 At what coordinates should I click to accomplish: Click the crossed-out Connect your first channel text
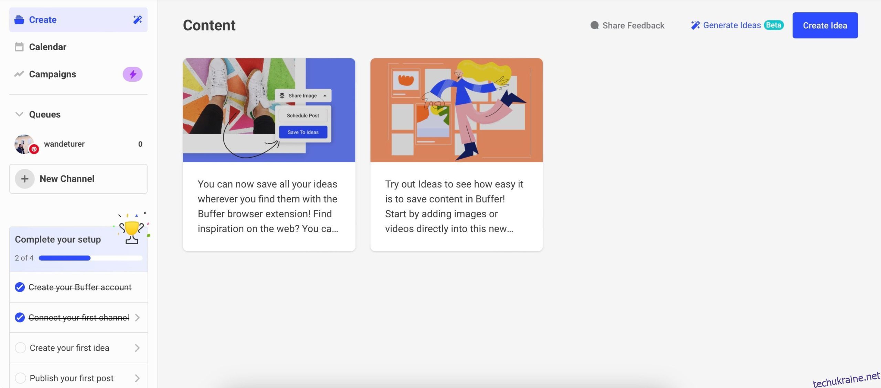(79, 317)
